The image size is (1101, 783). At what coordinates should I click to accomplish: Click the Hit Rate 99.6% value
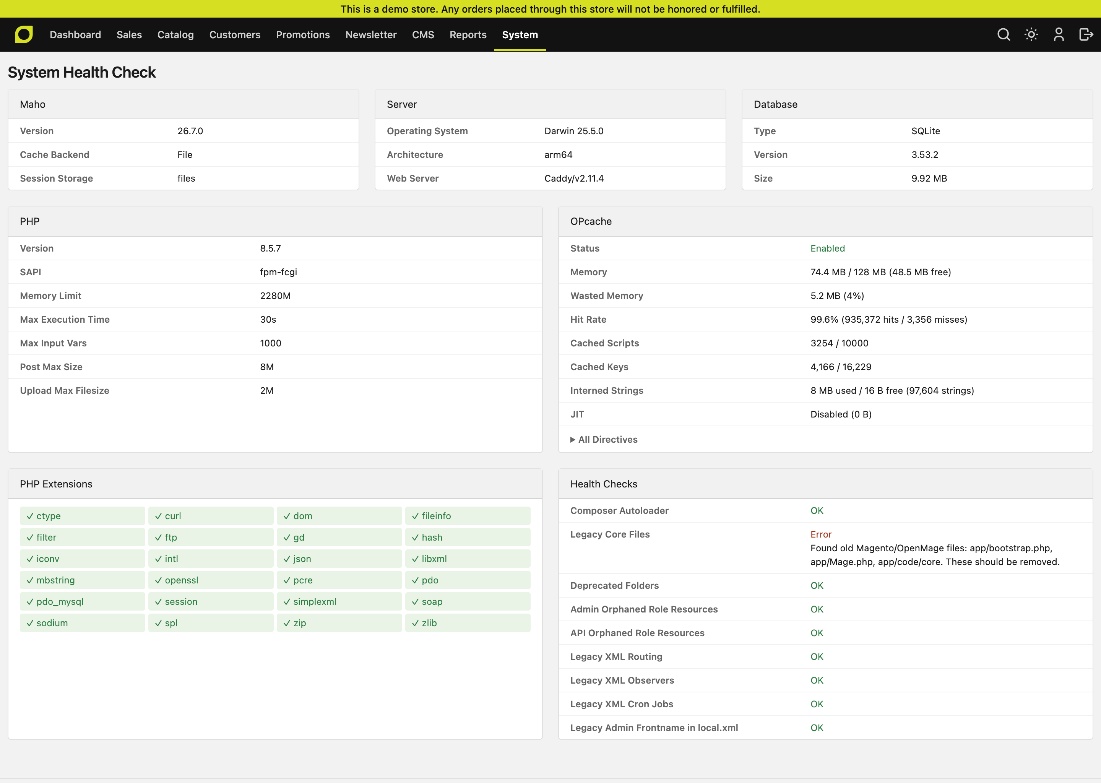click(x=889, y=319)
